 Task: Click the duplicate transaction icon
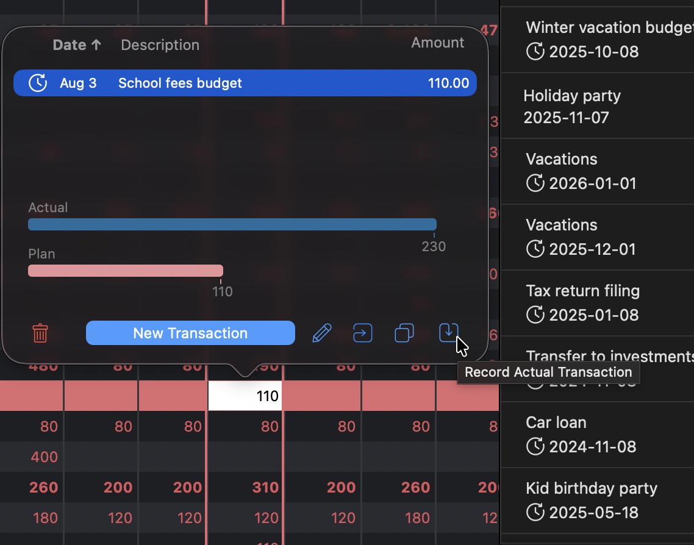click(404, 333)
